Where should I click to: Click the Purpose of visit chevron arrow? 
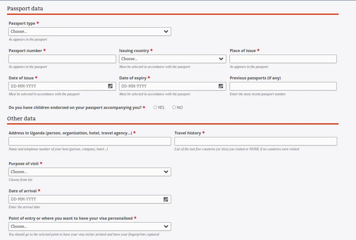[x=166, y=172]
